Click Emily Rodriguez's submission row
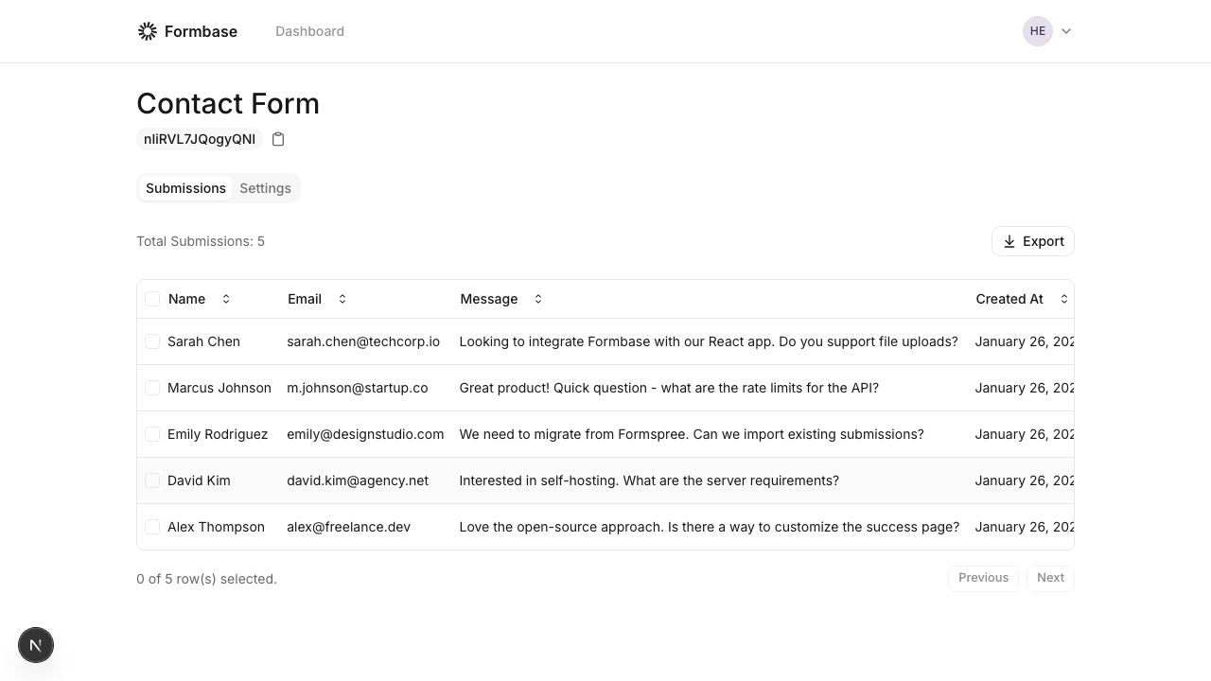Image resolution: width=1211 pixels, height=681 pixels. 605,434
